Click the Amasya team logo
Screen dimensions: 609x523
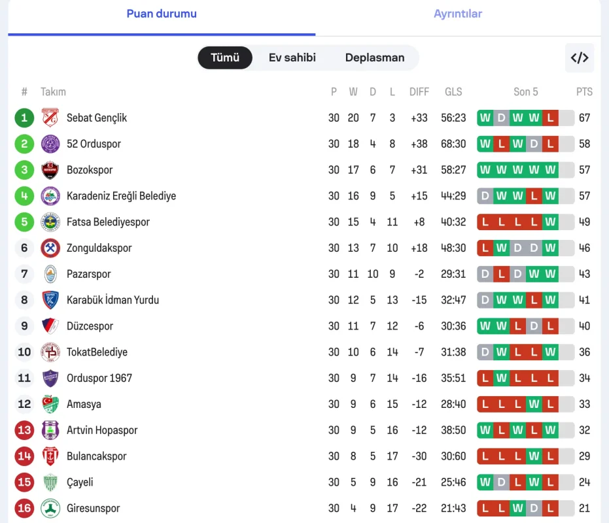pyautogui.click(x=50, y=404)
